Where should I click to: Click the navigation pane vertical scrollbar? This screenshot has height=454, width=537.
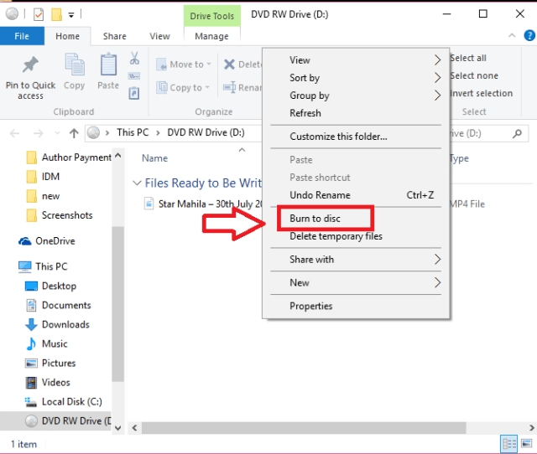(117, 304)
